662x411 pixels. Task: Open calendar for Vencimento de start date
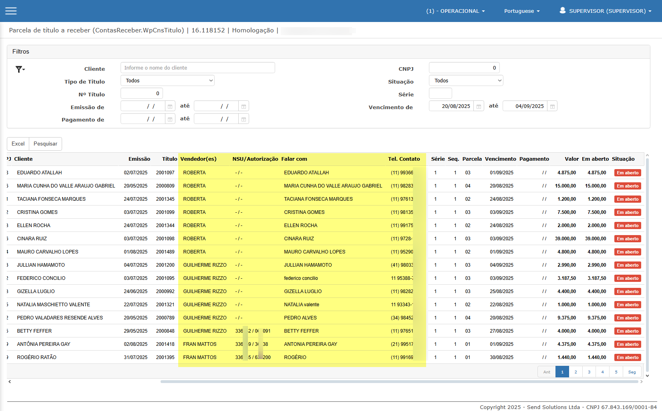coord(479,106)
